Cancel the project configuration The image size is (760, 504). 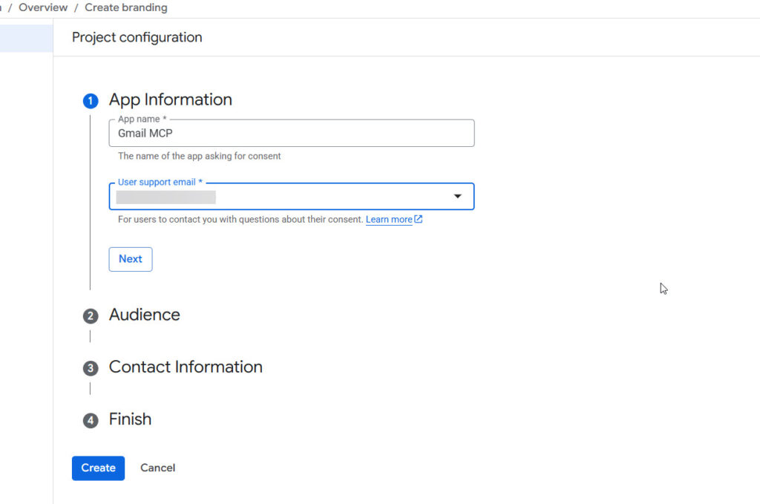pyautogui.click(x=157, y=468)
